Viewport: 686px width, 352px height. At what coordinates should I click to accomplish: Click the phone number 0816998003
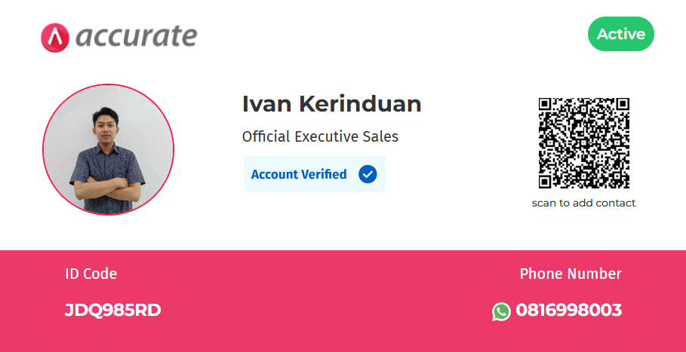[x=568, y=310]
